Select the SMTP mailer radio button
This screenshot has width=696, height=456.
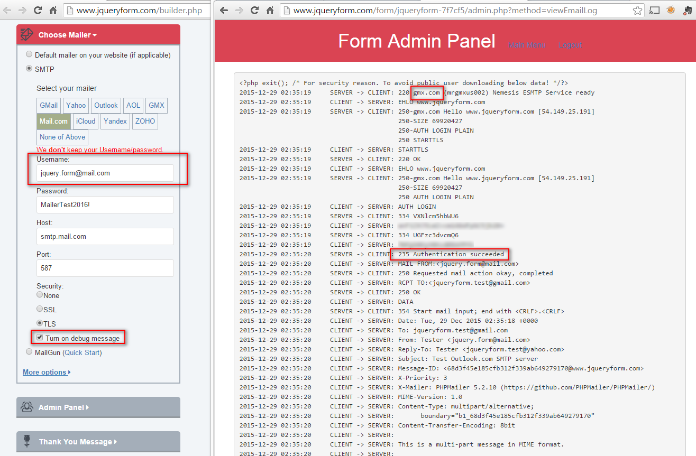click(x=29, y=69)
